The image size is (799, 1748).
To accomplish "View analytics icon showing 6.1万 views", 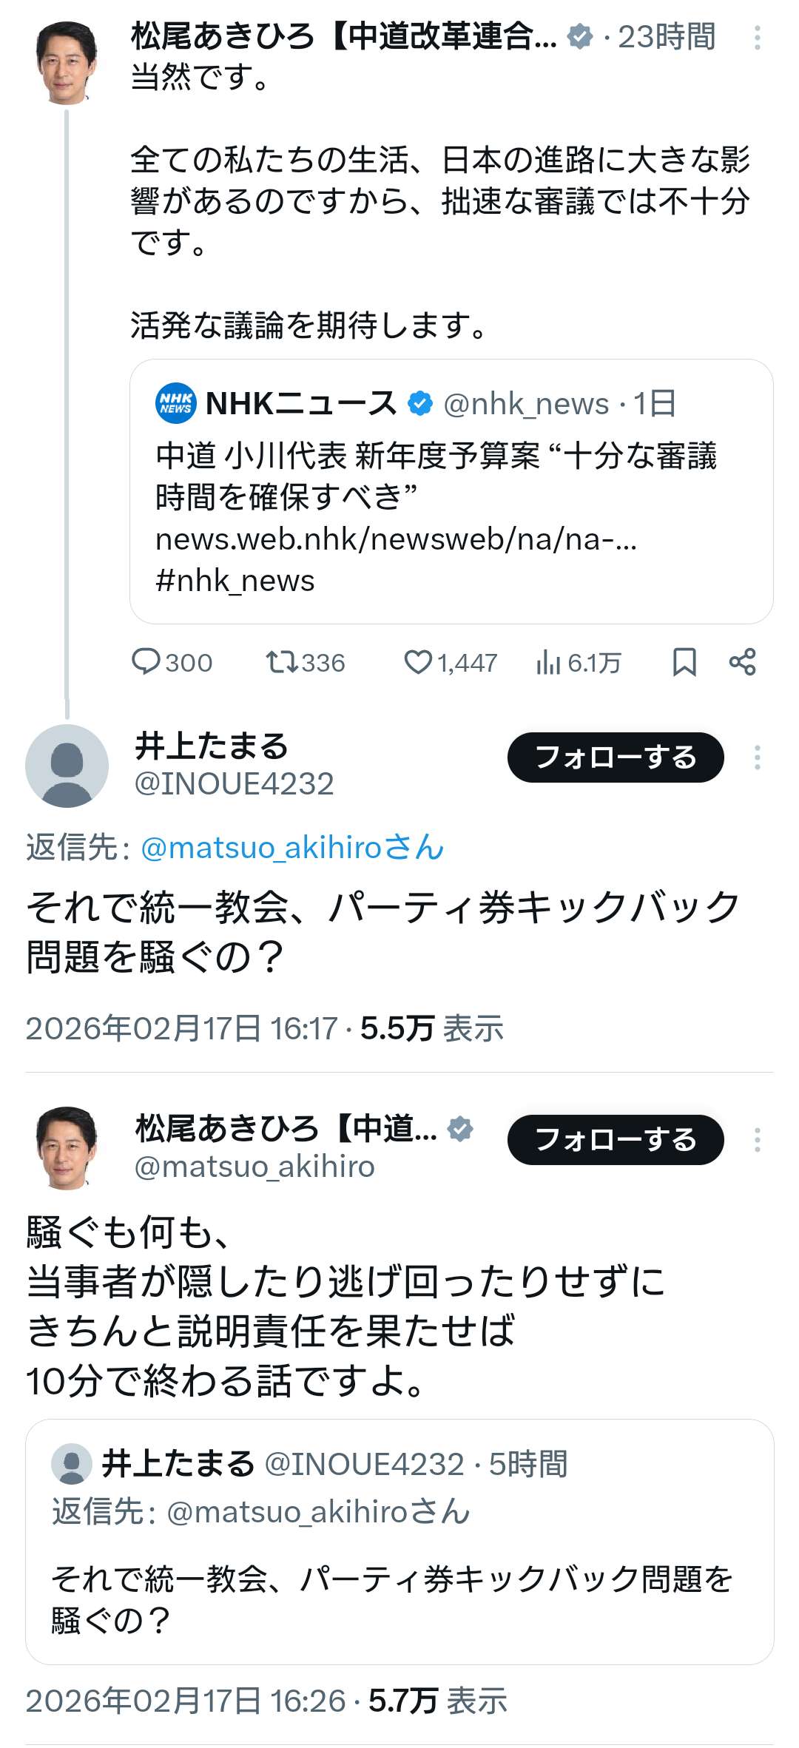I will (548, 663).
